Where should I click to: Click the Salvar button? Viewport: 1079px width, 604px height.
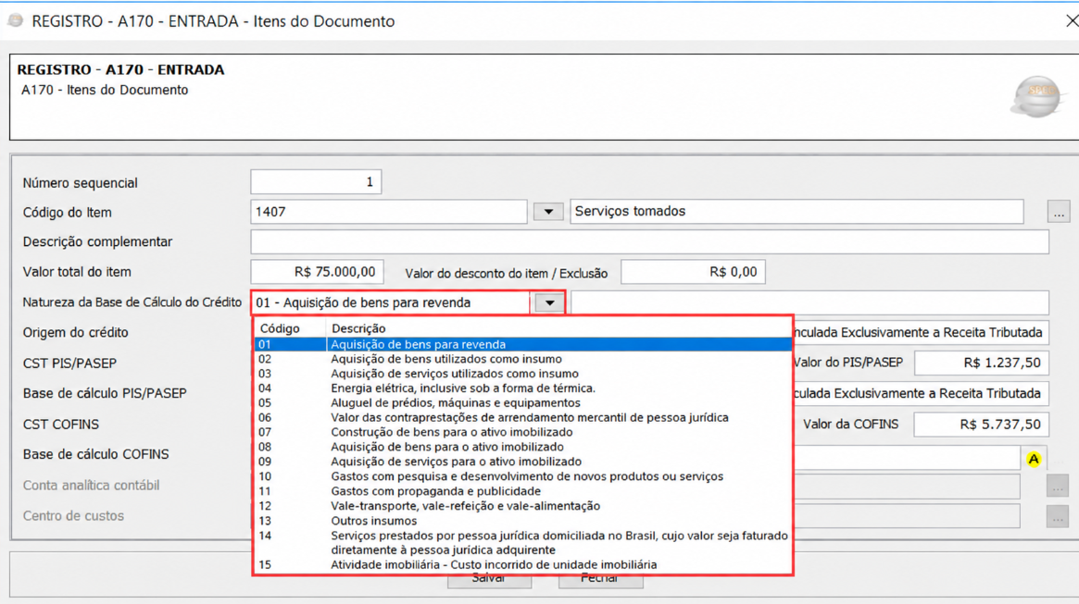coord(489,581)
